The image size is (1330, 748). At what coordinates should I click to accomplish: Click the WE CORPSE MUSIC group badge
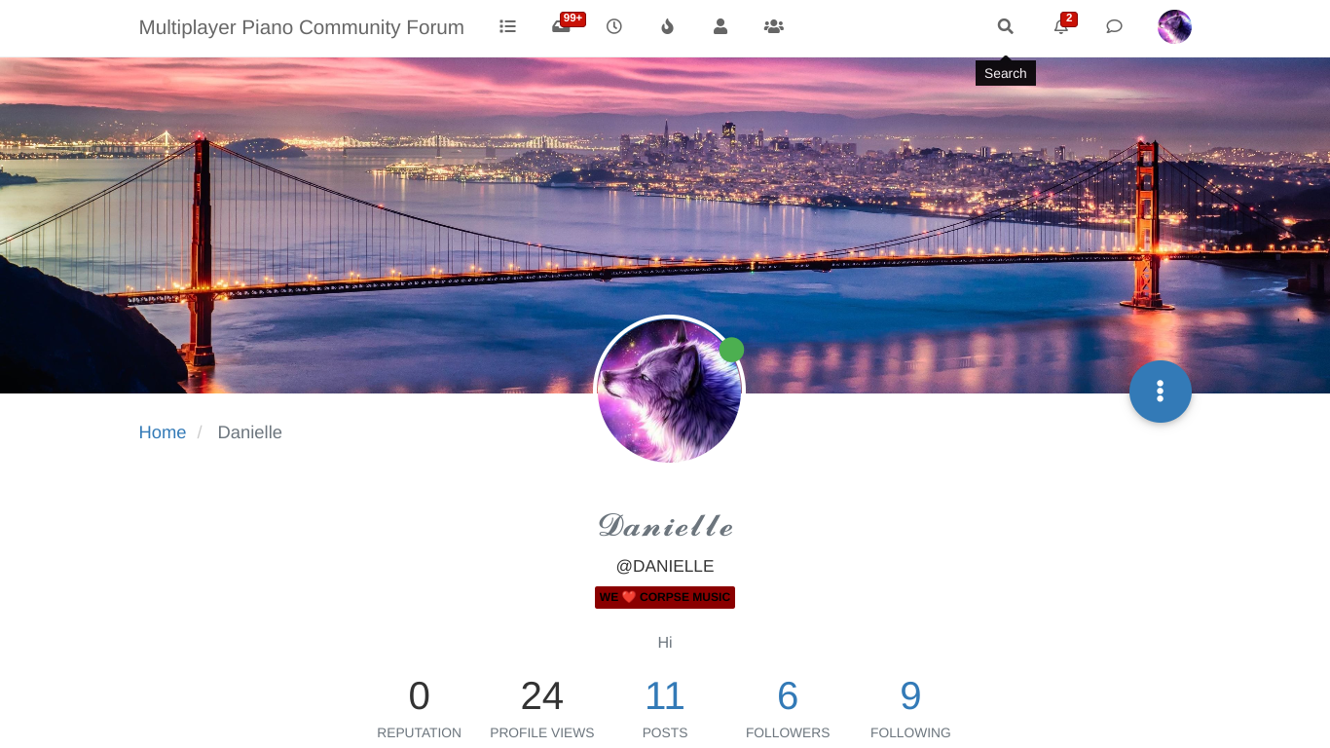[665, 597]
